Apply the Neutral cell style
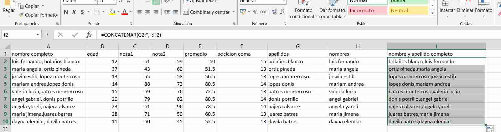Screen dimensions: 501x132 coord(408,10)
